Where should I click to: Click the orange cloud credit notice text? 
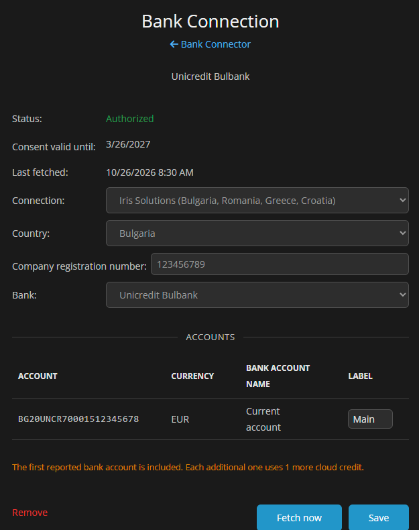click(188, 467)
